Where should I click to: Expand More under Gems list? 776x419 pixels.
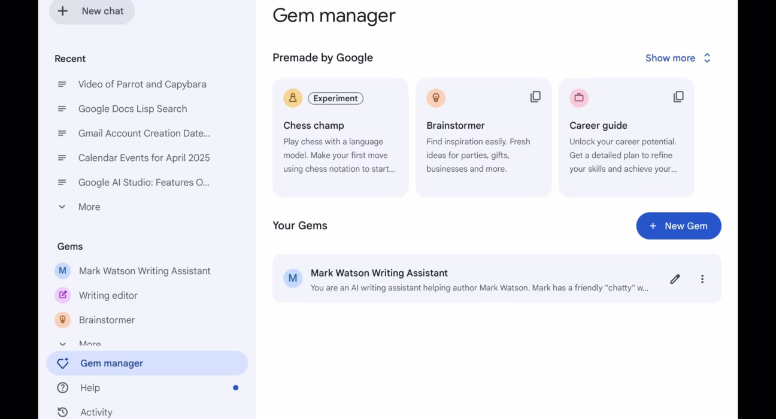tap(89, 344)
